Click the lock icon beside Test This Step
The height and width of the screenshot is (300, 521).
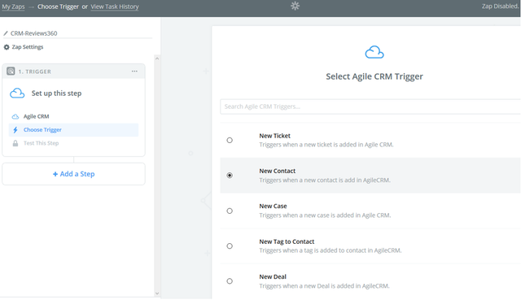click(15, 143)
